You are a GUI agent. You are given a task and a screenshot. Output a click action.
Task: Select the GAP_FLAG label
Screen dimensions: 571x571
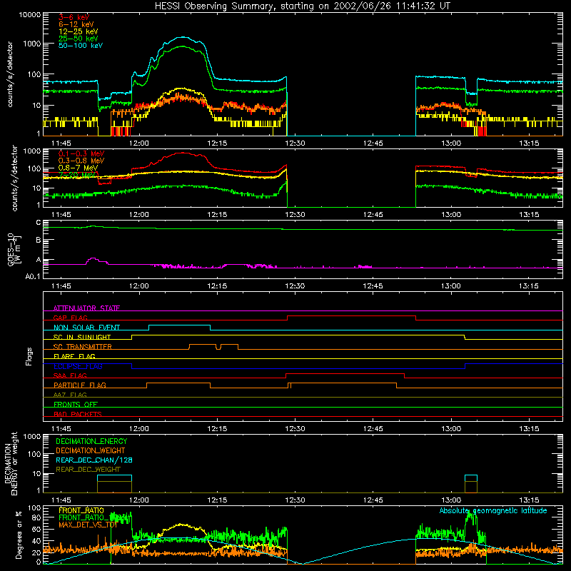coord(70,318)
